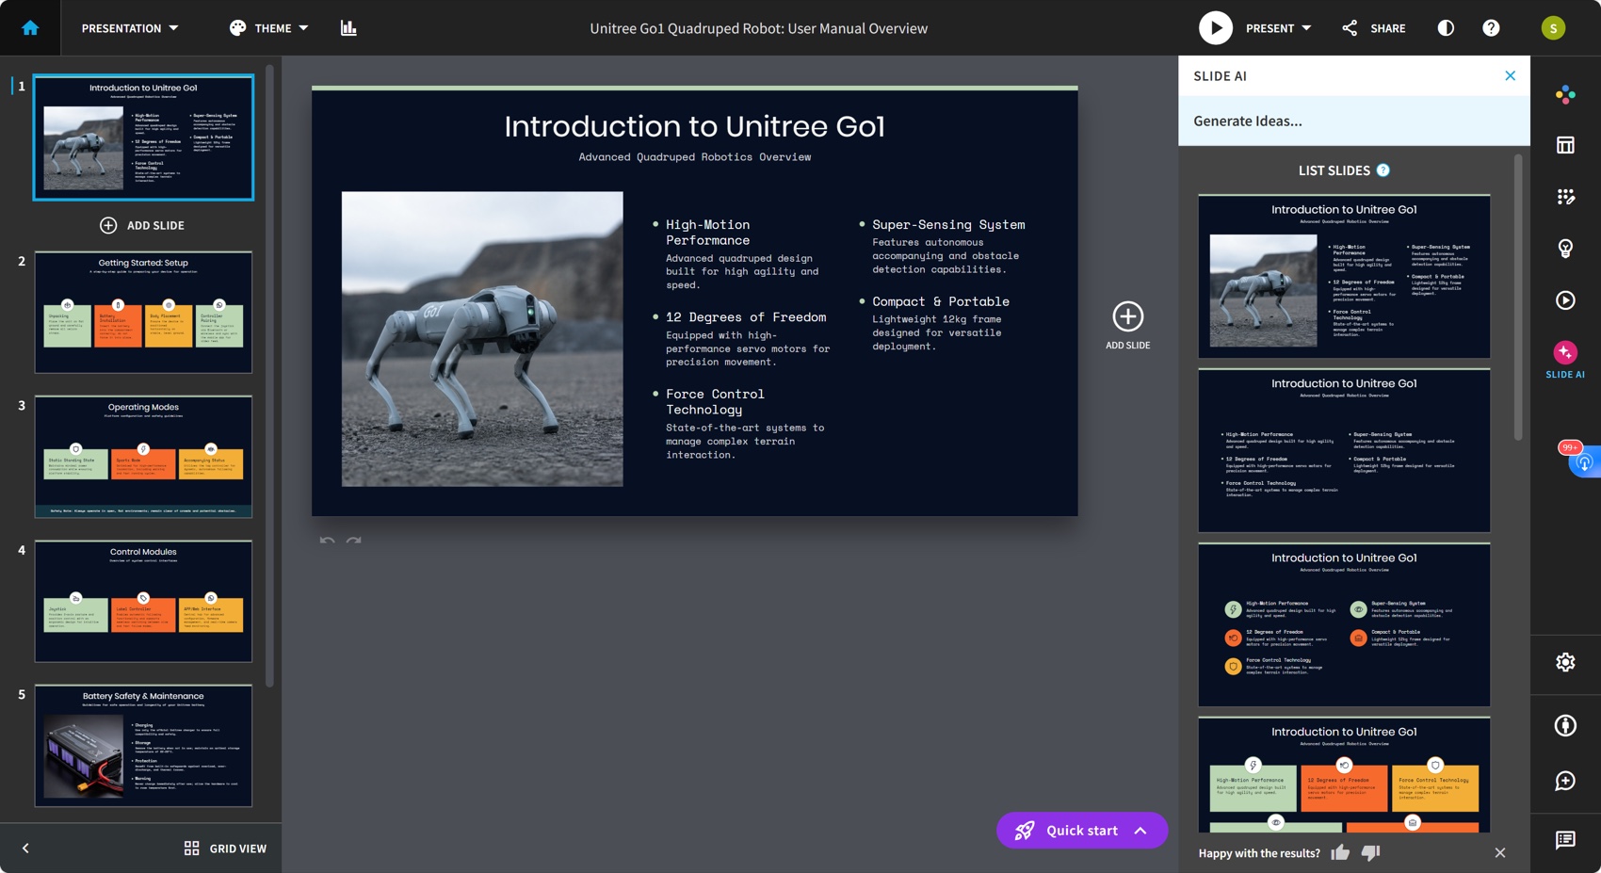Image resolution: width=1601 pixels, height=873 pixels.
Task: Open the help question mark icon
Action: pyautogui.click(x=1491, y=28)
